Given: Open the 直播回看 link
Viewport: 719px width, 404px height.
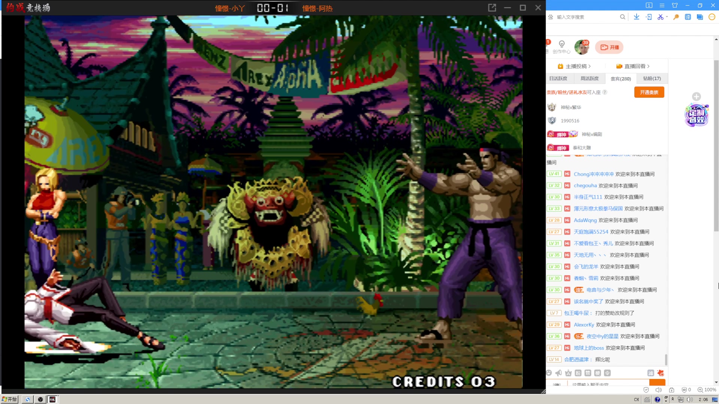Looking at the screenshot, I should pyautogui.click(x=633, y=66).
